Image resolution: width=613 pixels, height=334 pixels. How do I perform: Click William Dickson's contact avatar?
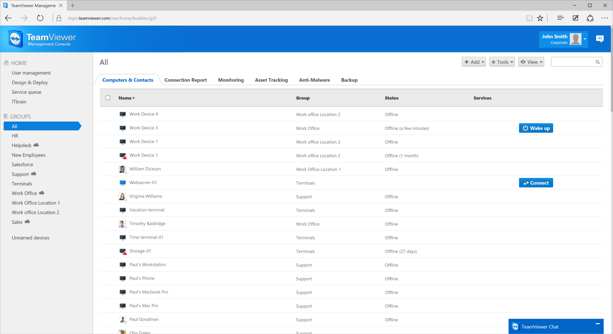122,169
